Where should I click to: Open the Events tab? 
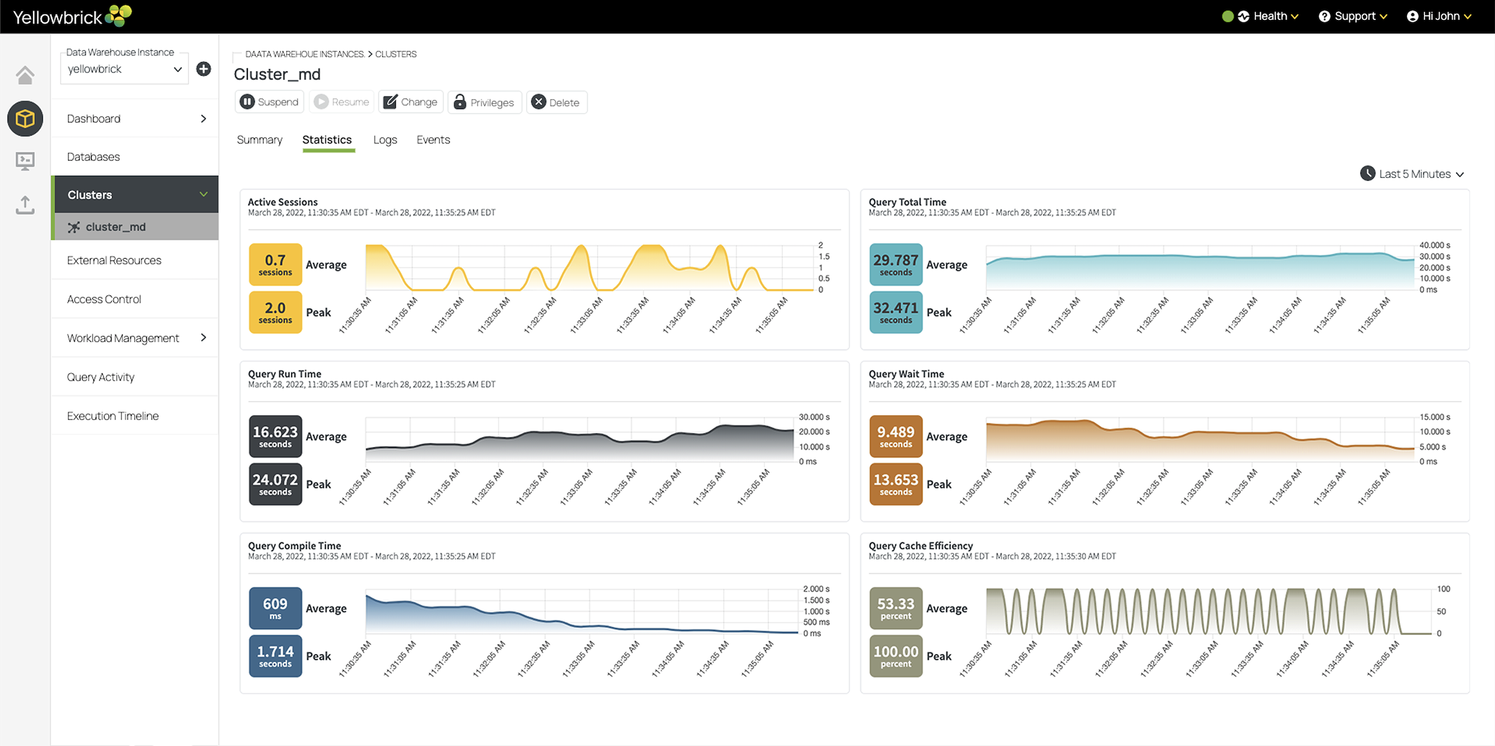433,140
